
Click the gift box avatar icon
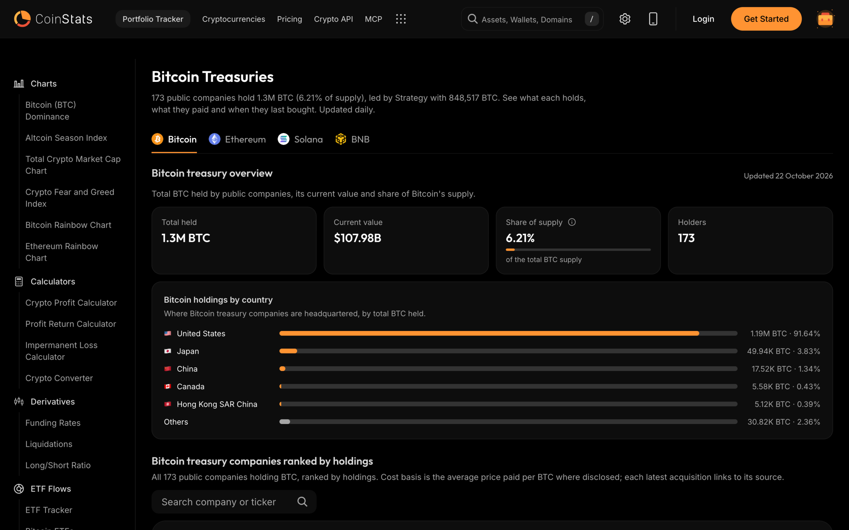point(825,19)
